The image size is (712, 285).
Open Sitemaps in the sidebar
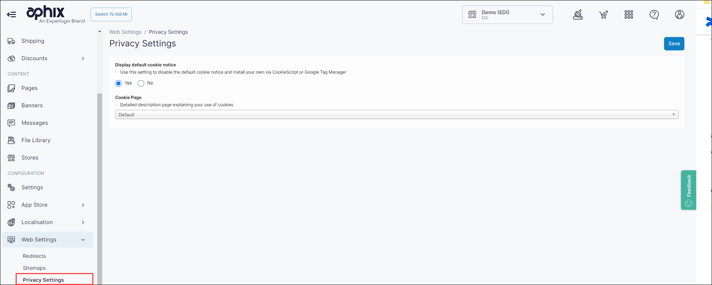pos(34,268)
